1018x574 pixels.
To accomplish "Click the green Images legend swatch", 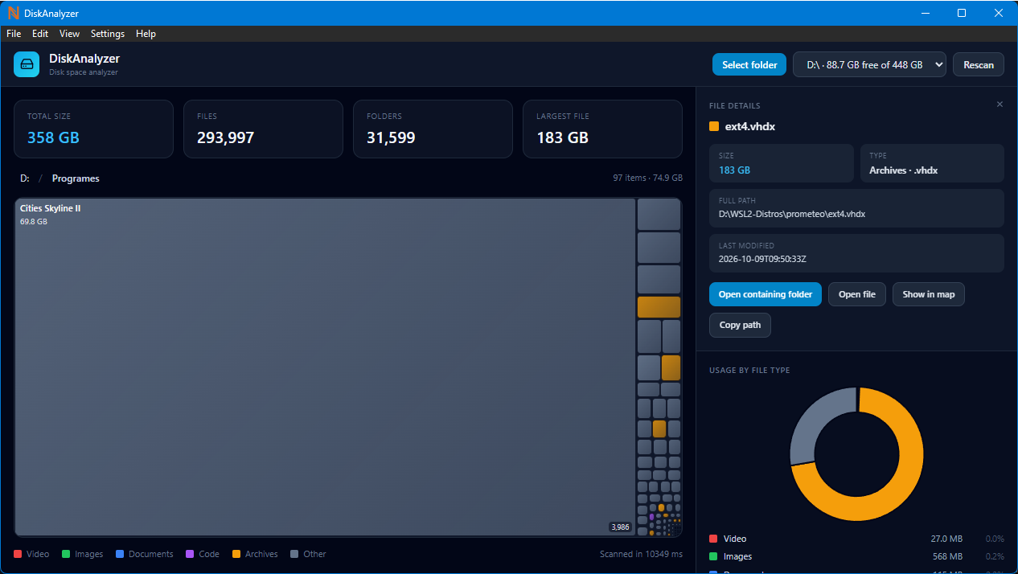I will 66,554.
